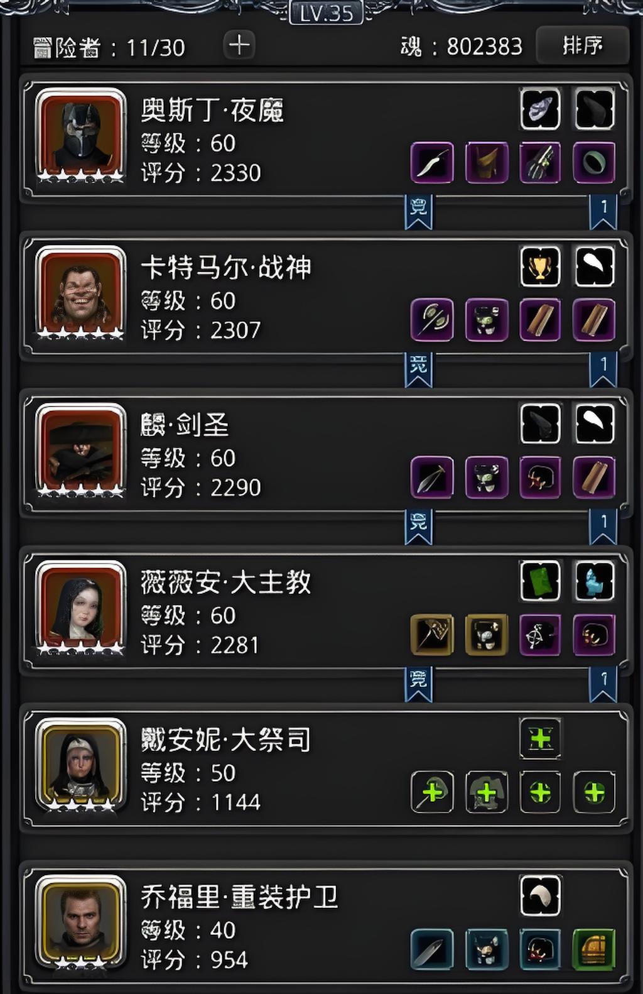
Task: Click 奥斯丁·夜魔's ring equipment slot
Action: (594, 163)
